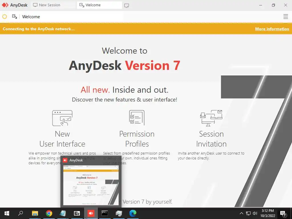Image resolution: width=292 pixels, height=219 pixels.
Task: Open the hamburger main menu
Action: pos(285,17)
